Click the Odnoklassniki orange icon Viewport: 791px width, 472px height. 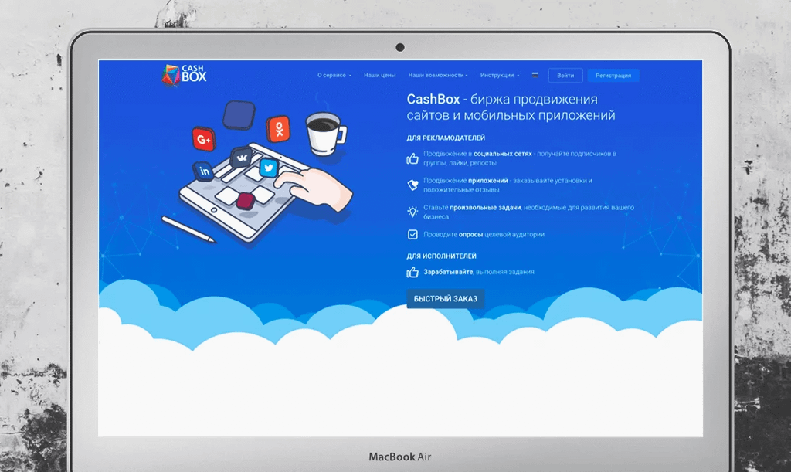pyautogui.click(x=279, y=129)
